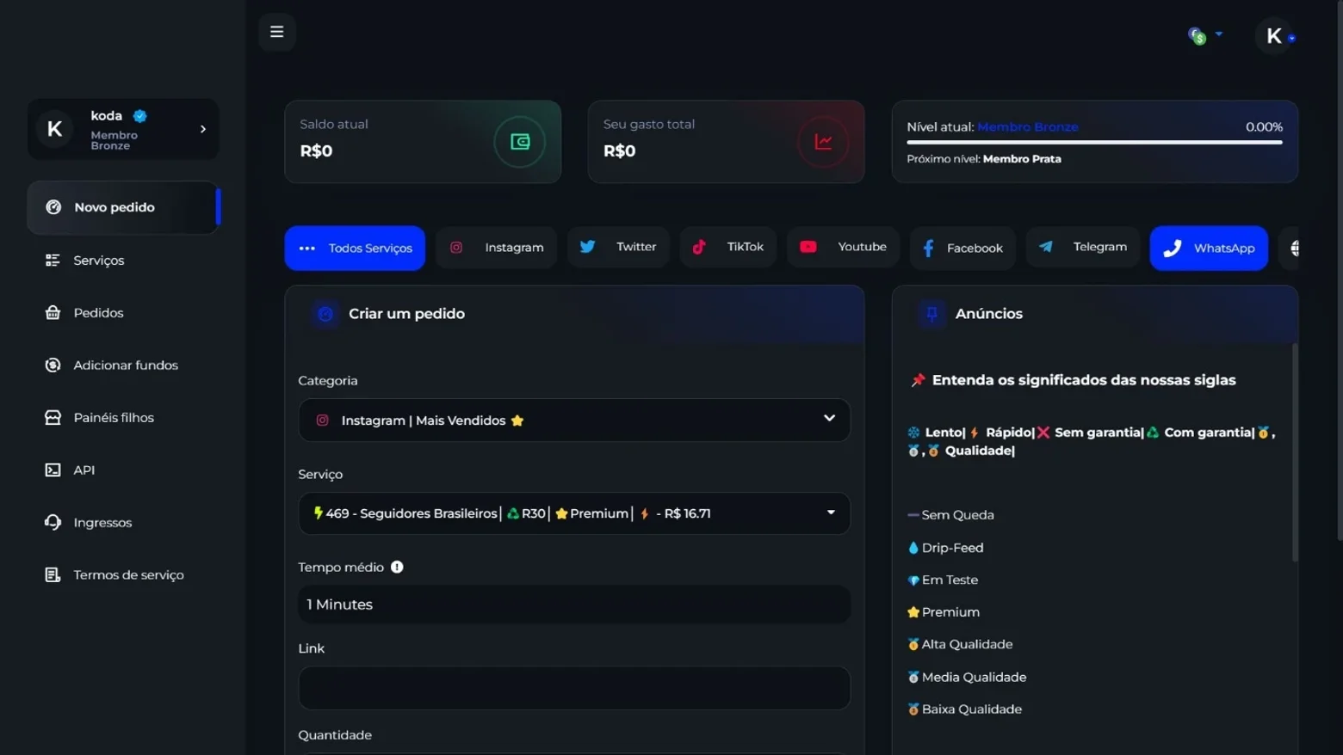Filter services by Instagram

(x=496, y=248)
